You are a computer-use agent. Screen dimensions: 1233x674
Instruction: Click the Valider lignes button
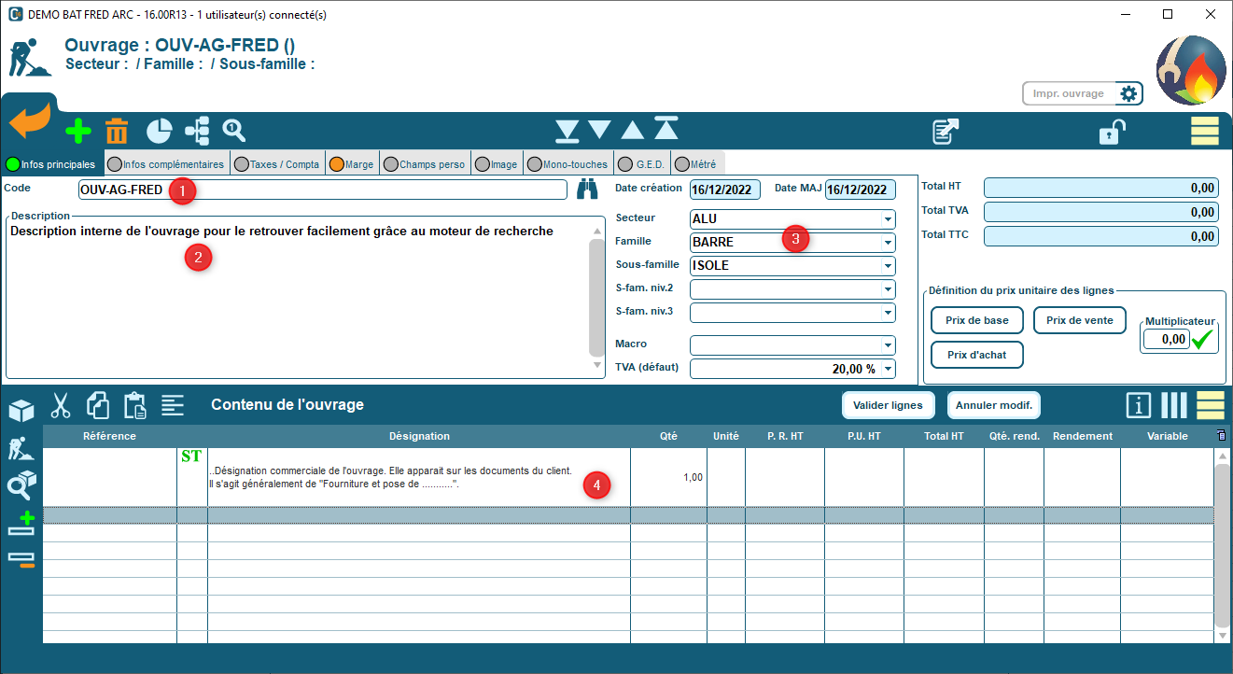click(x=888, y=405)
